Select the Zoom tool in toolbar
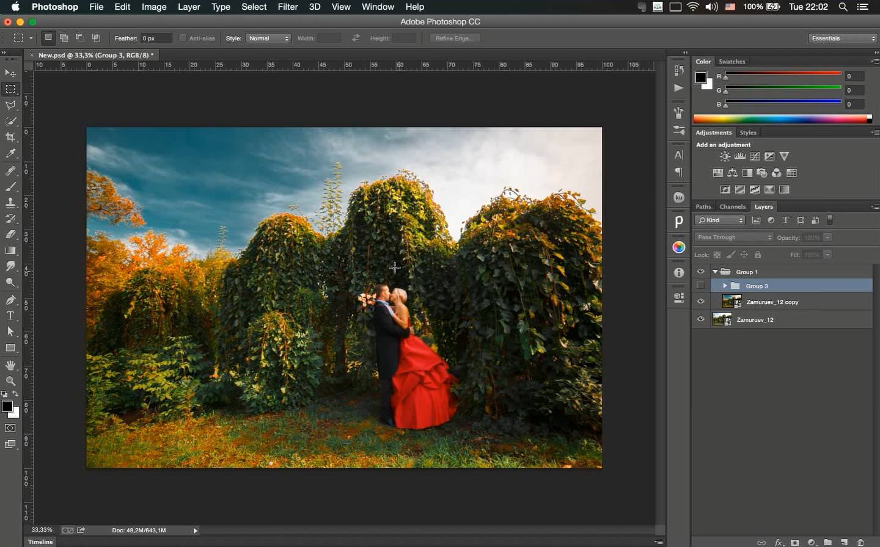Image resolution: width=880 pixels, height=547 pixels. [x=10, y=381]
